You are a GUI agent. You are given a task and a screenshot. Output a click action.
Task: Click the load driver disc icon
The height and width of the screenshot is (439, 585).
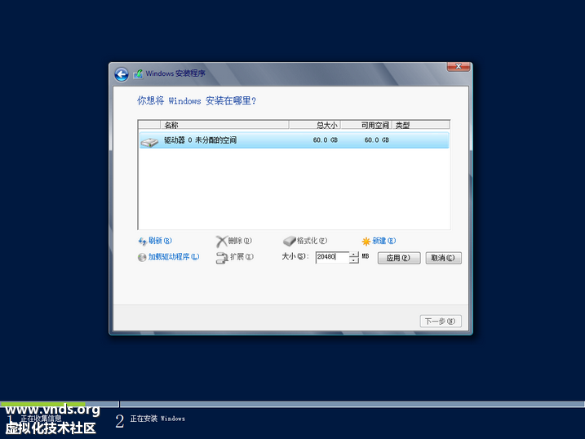pos(142,257)
